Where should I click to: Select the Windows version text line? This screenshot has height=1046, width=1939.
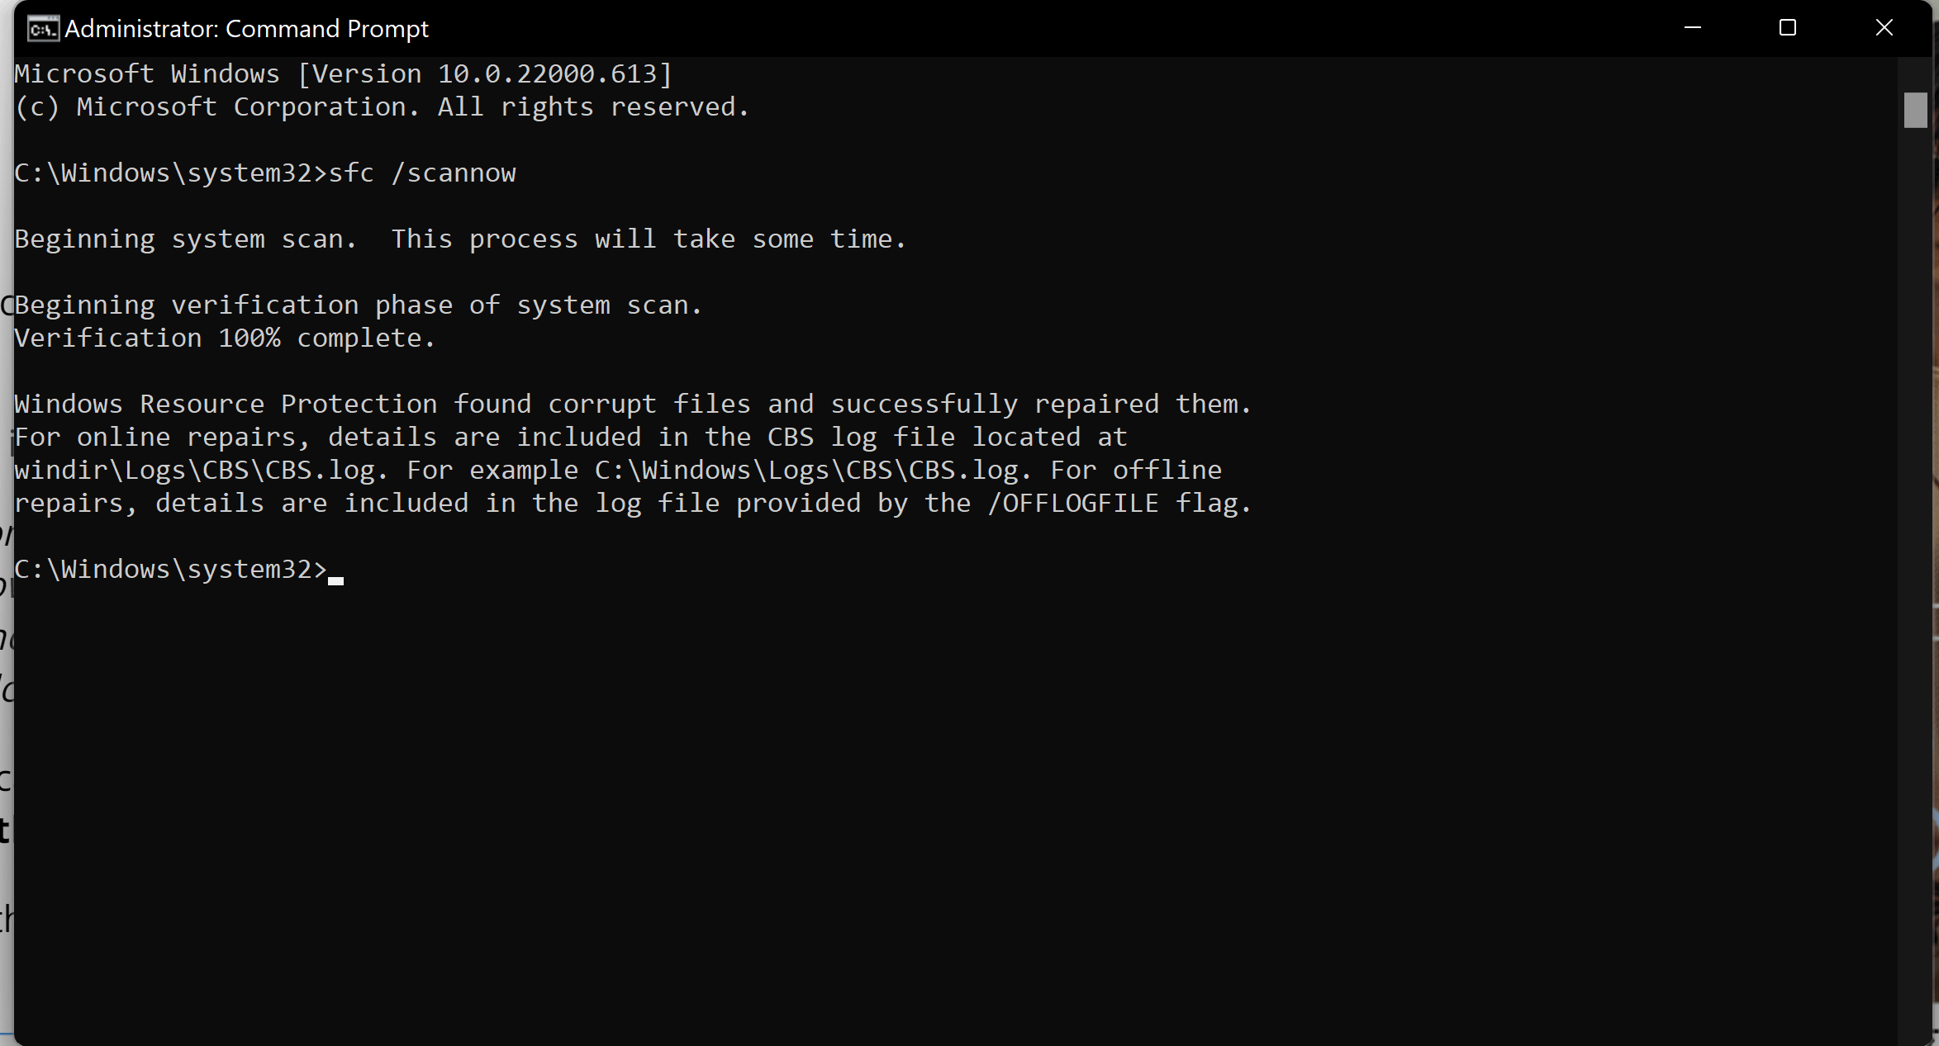pyautogui.click(x=343, y=73)
